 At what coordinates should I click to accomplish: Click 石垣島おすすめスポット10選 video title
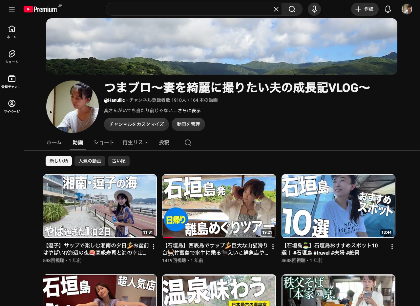click(x=330, y=249)
